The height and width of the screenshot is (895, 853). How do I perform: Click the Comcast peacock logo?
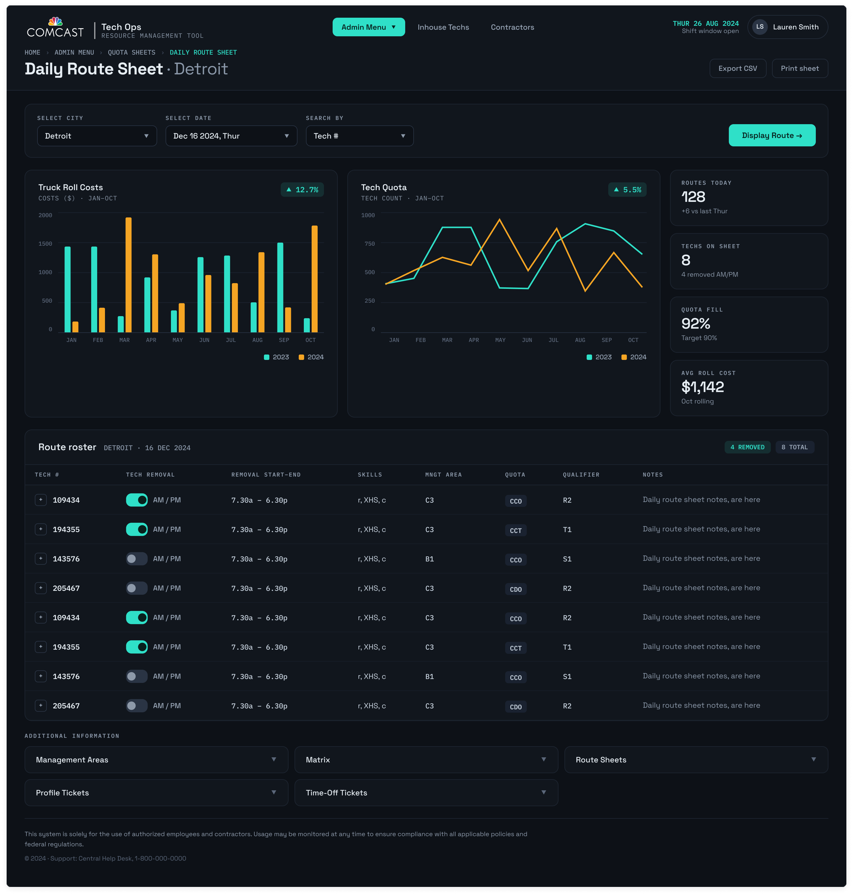tap(55, 27)
